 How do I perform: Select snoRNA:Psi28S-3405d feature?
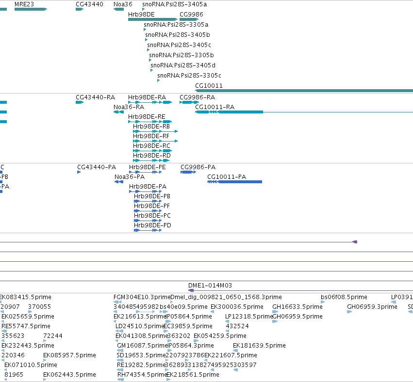tap(152, 70)
